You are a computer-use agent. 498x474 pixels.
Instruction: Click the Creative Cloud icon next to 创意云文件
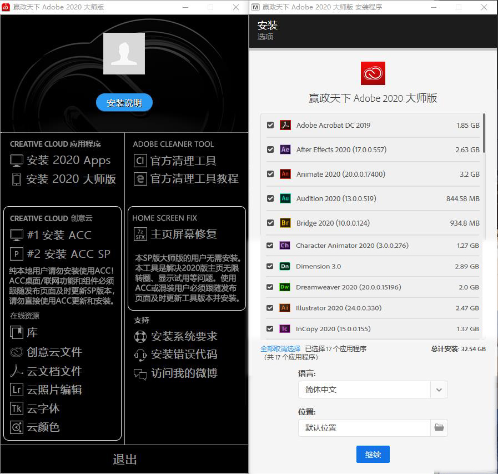[x=17, y=352]
